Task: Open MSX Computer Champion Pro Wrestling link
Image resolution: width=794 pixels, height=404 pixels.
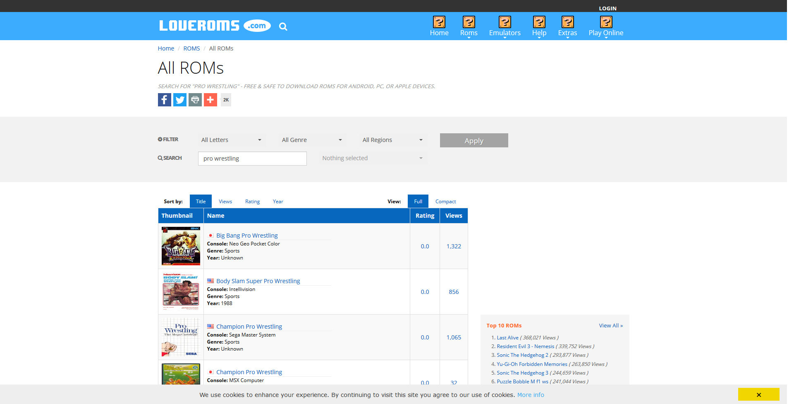Action: [x=249, y=372]
